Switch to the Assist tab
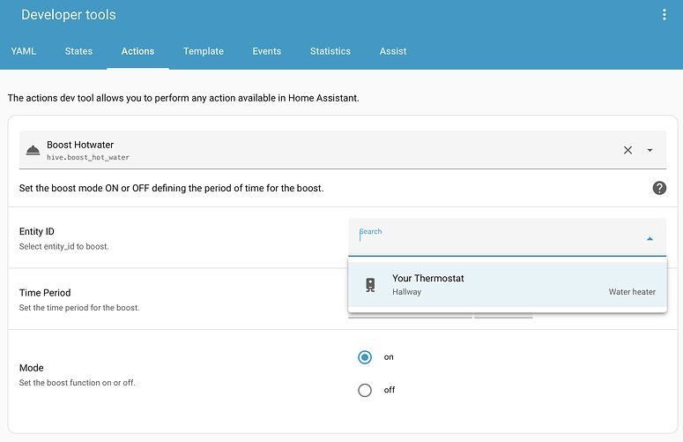 pos(393,51)
